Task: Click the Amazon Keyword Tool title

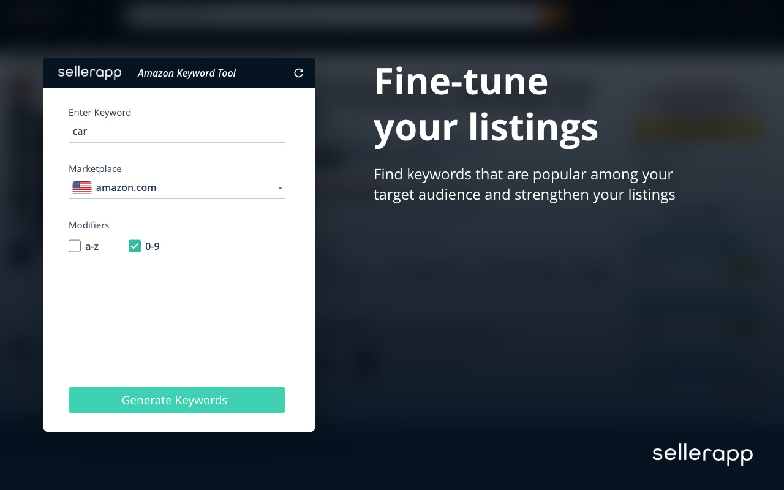Action: click(x=186, y=73)
